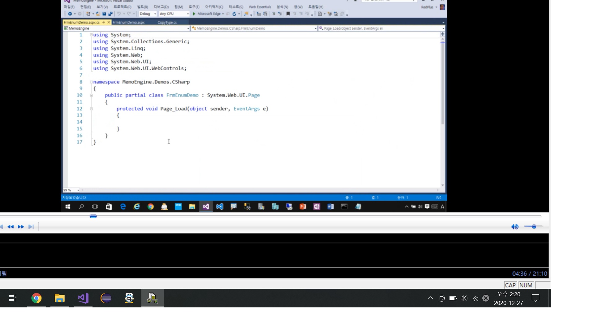Collapse the Page_Load method at line 12
Screen dimensions: 594x334
click(91, 109)
